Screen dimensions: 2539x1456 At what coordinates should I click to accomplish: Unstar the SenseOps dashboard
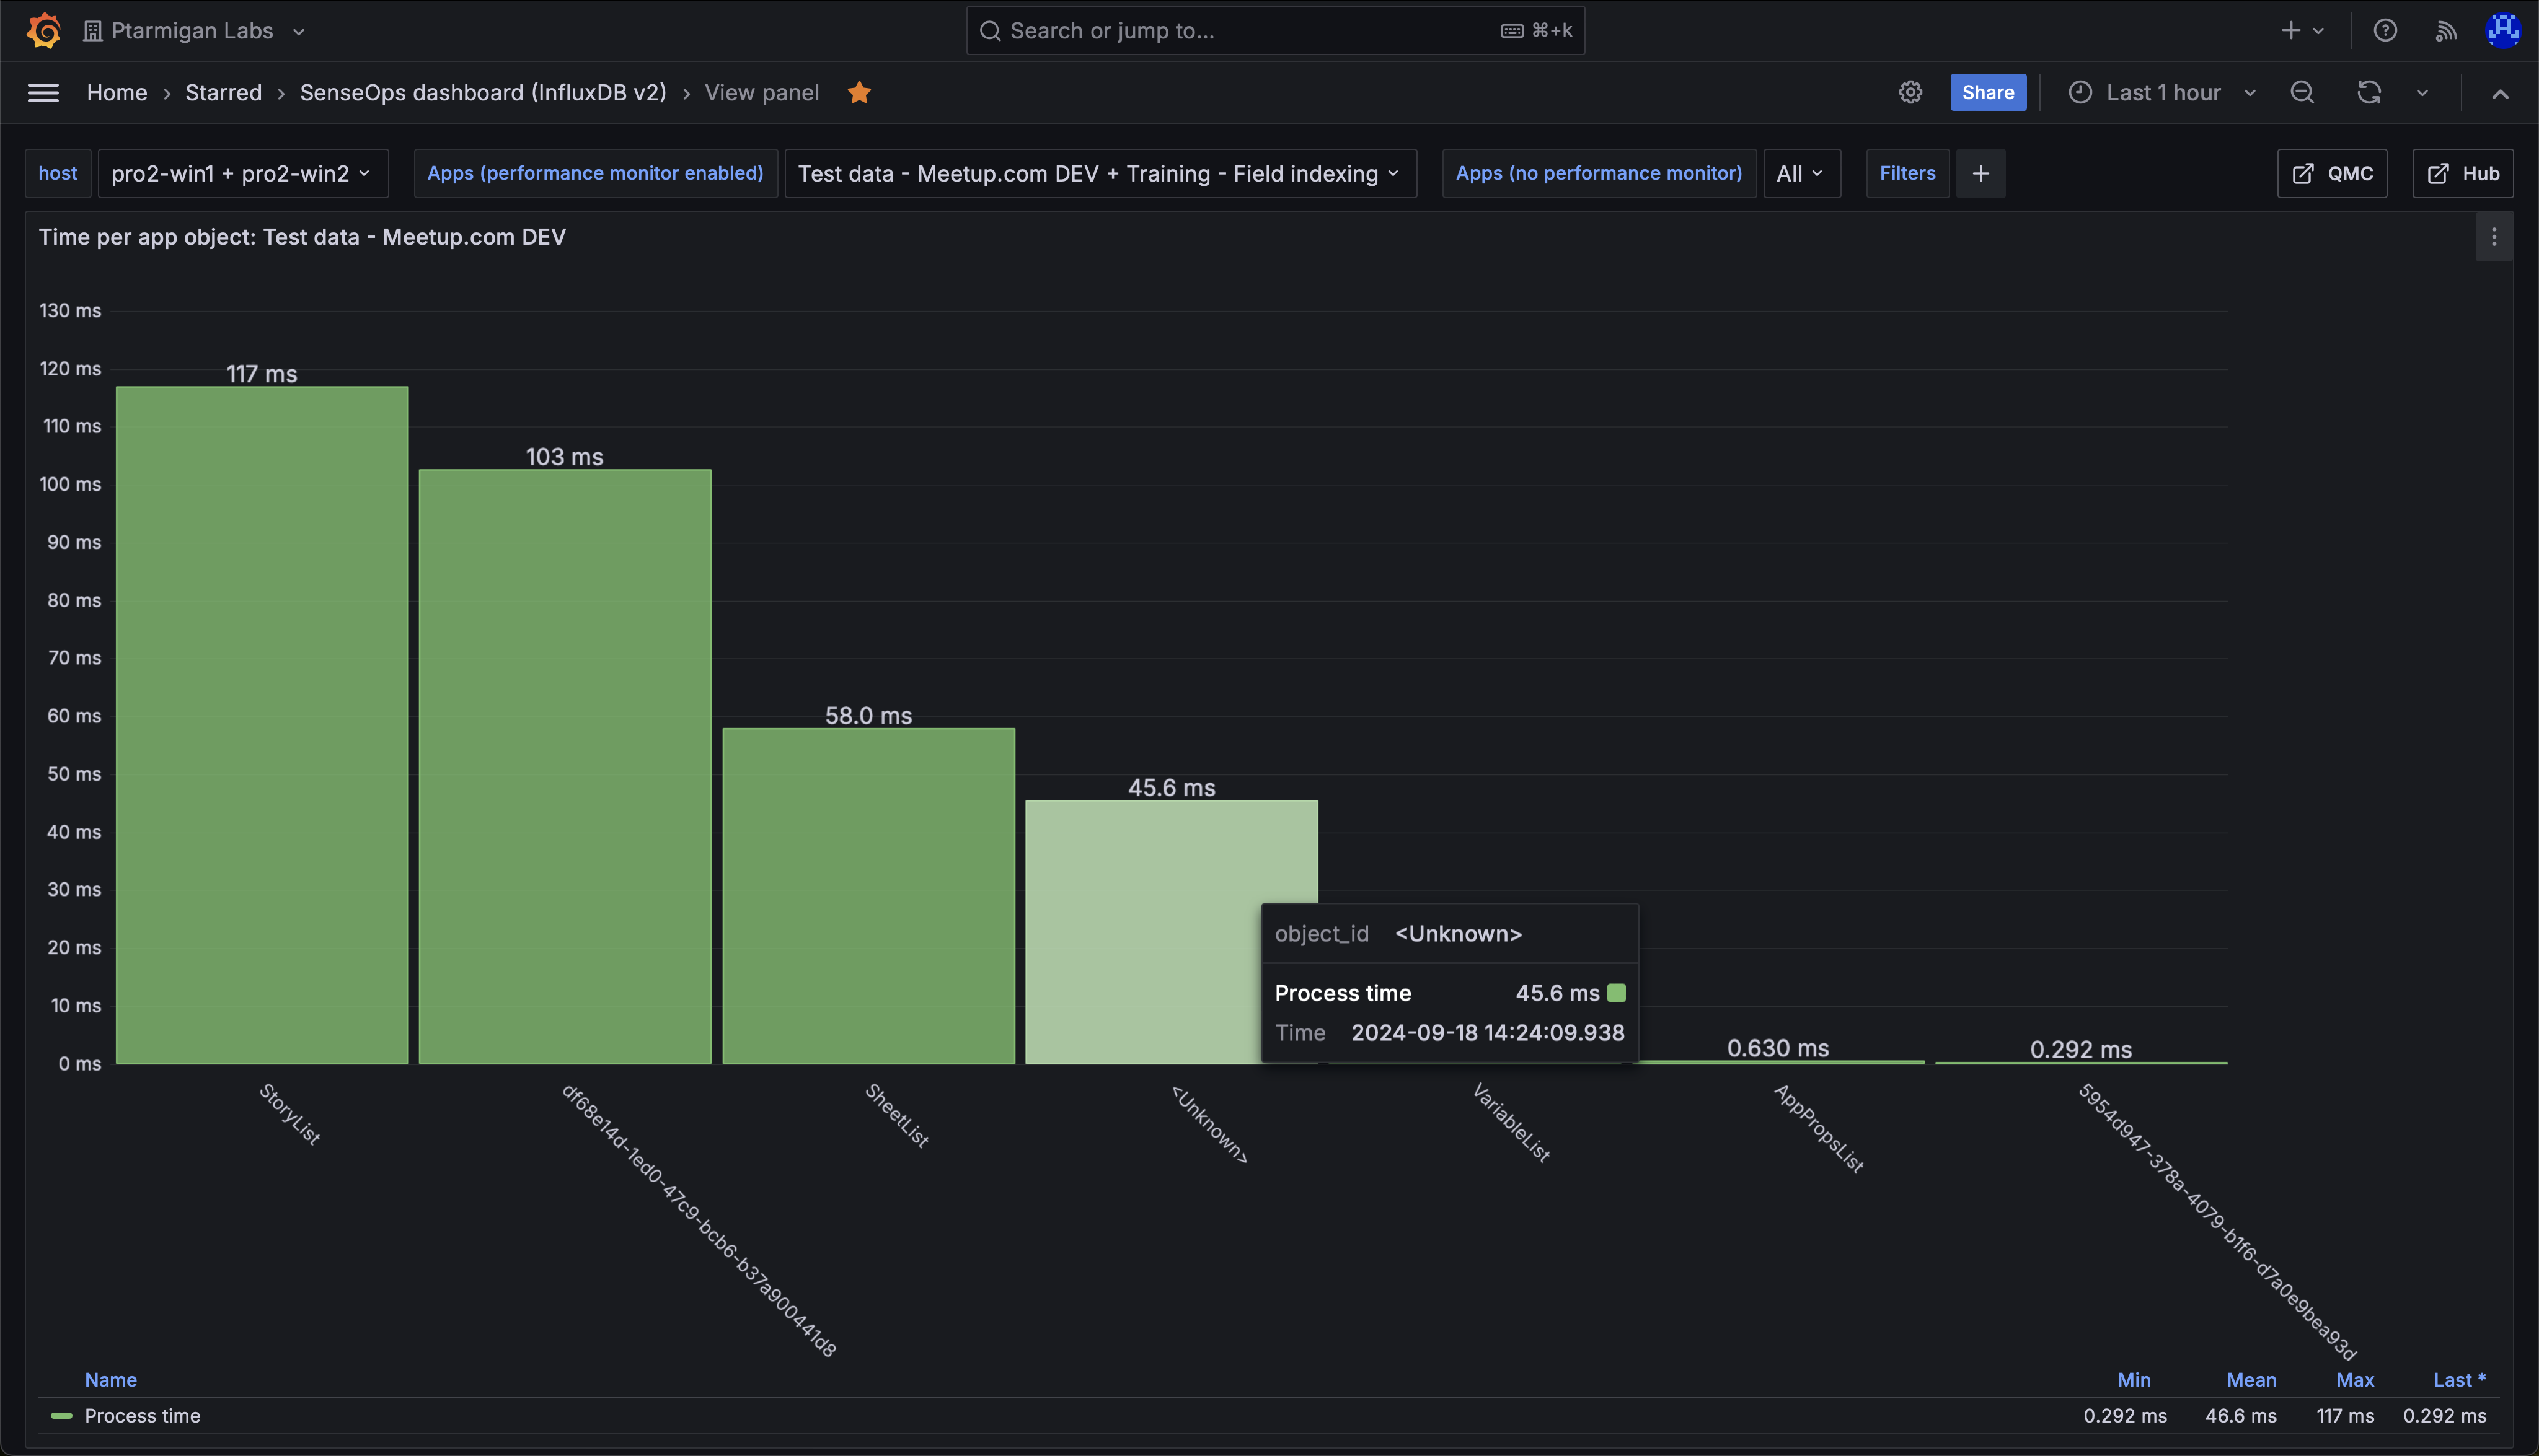coord(859,92)
